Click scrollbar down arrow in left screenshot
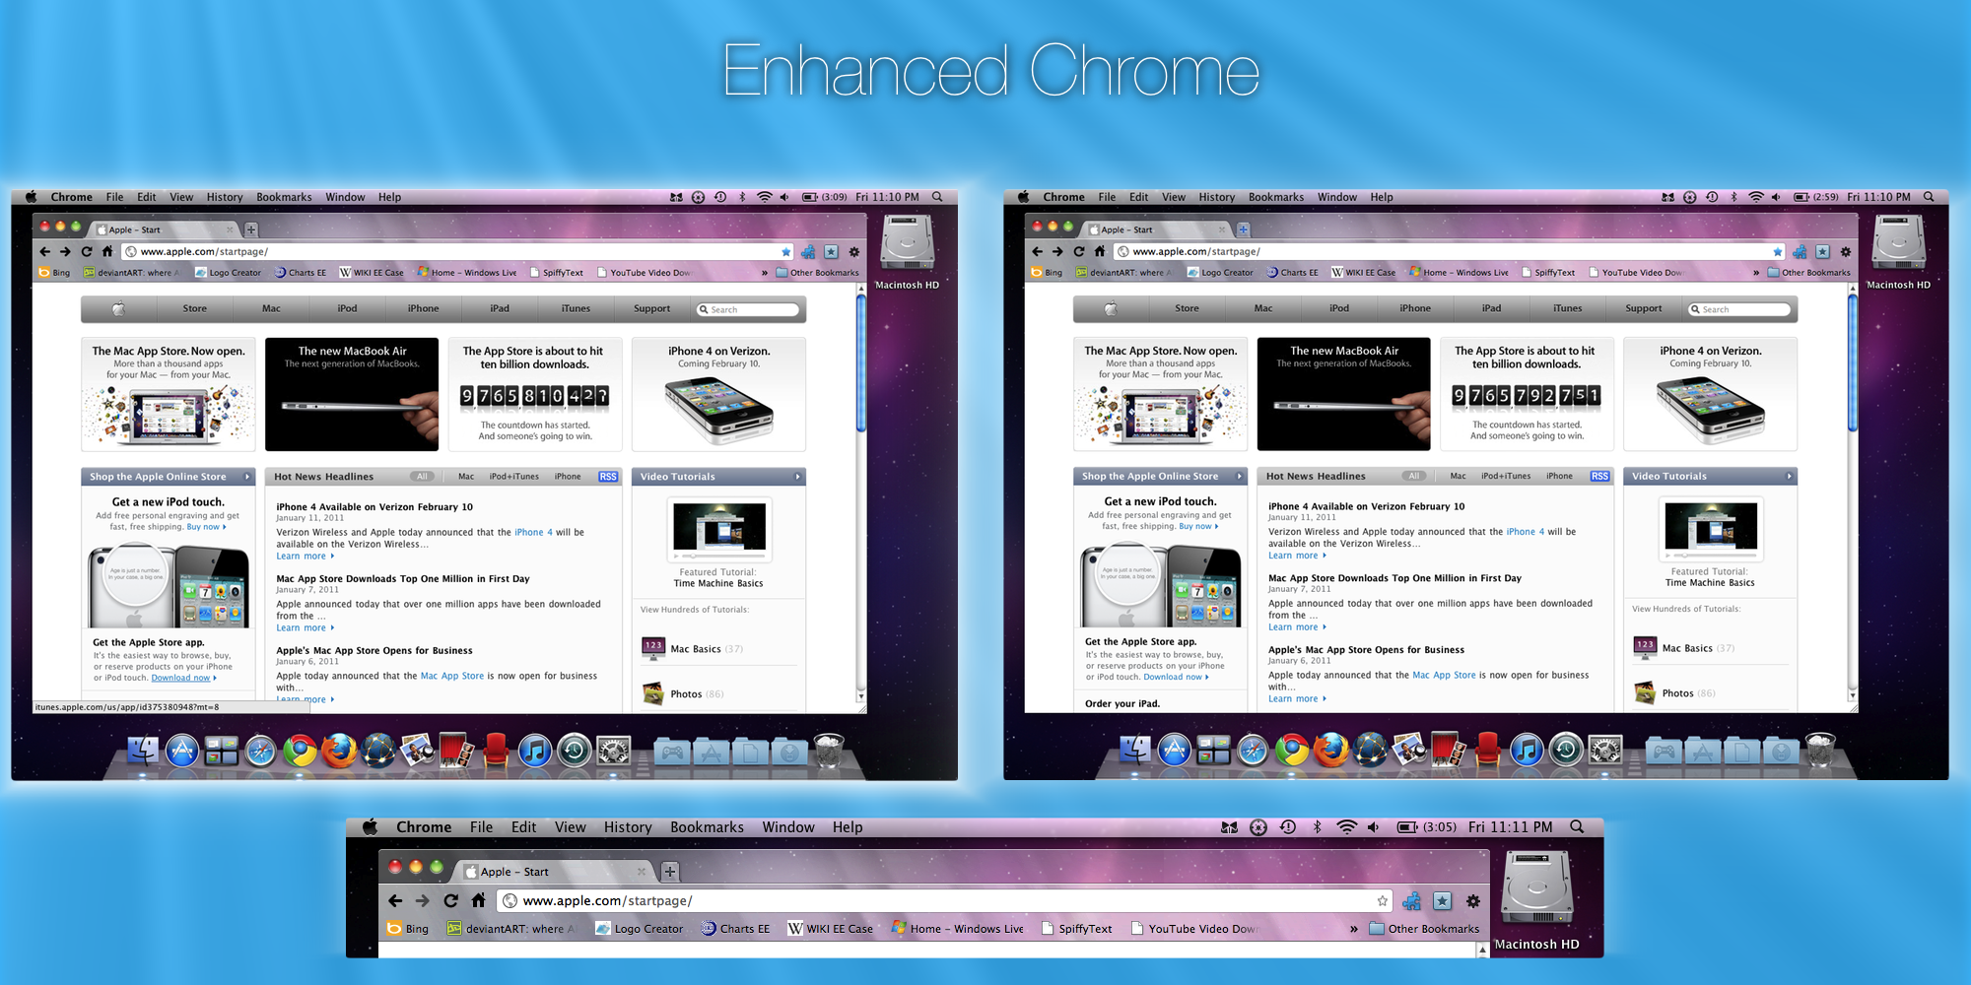 (x=861, y=695)
